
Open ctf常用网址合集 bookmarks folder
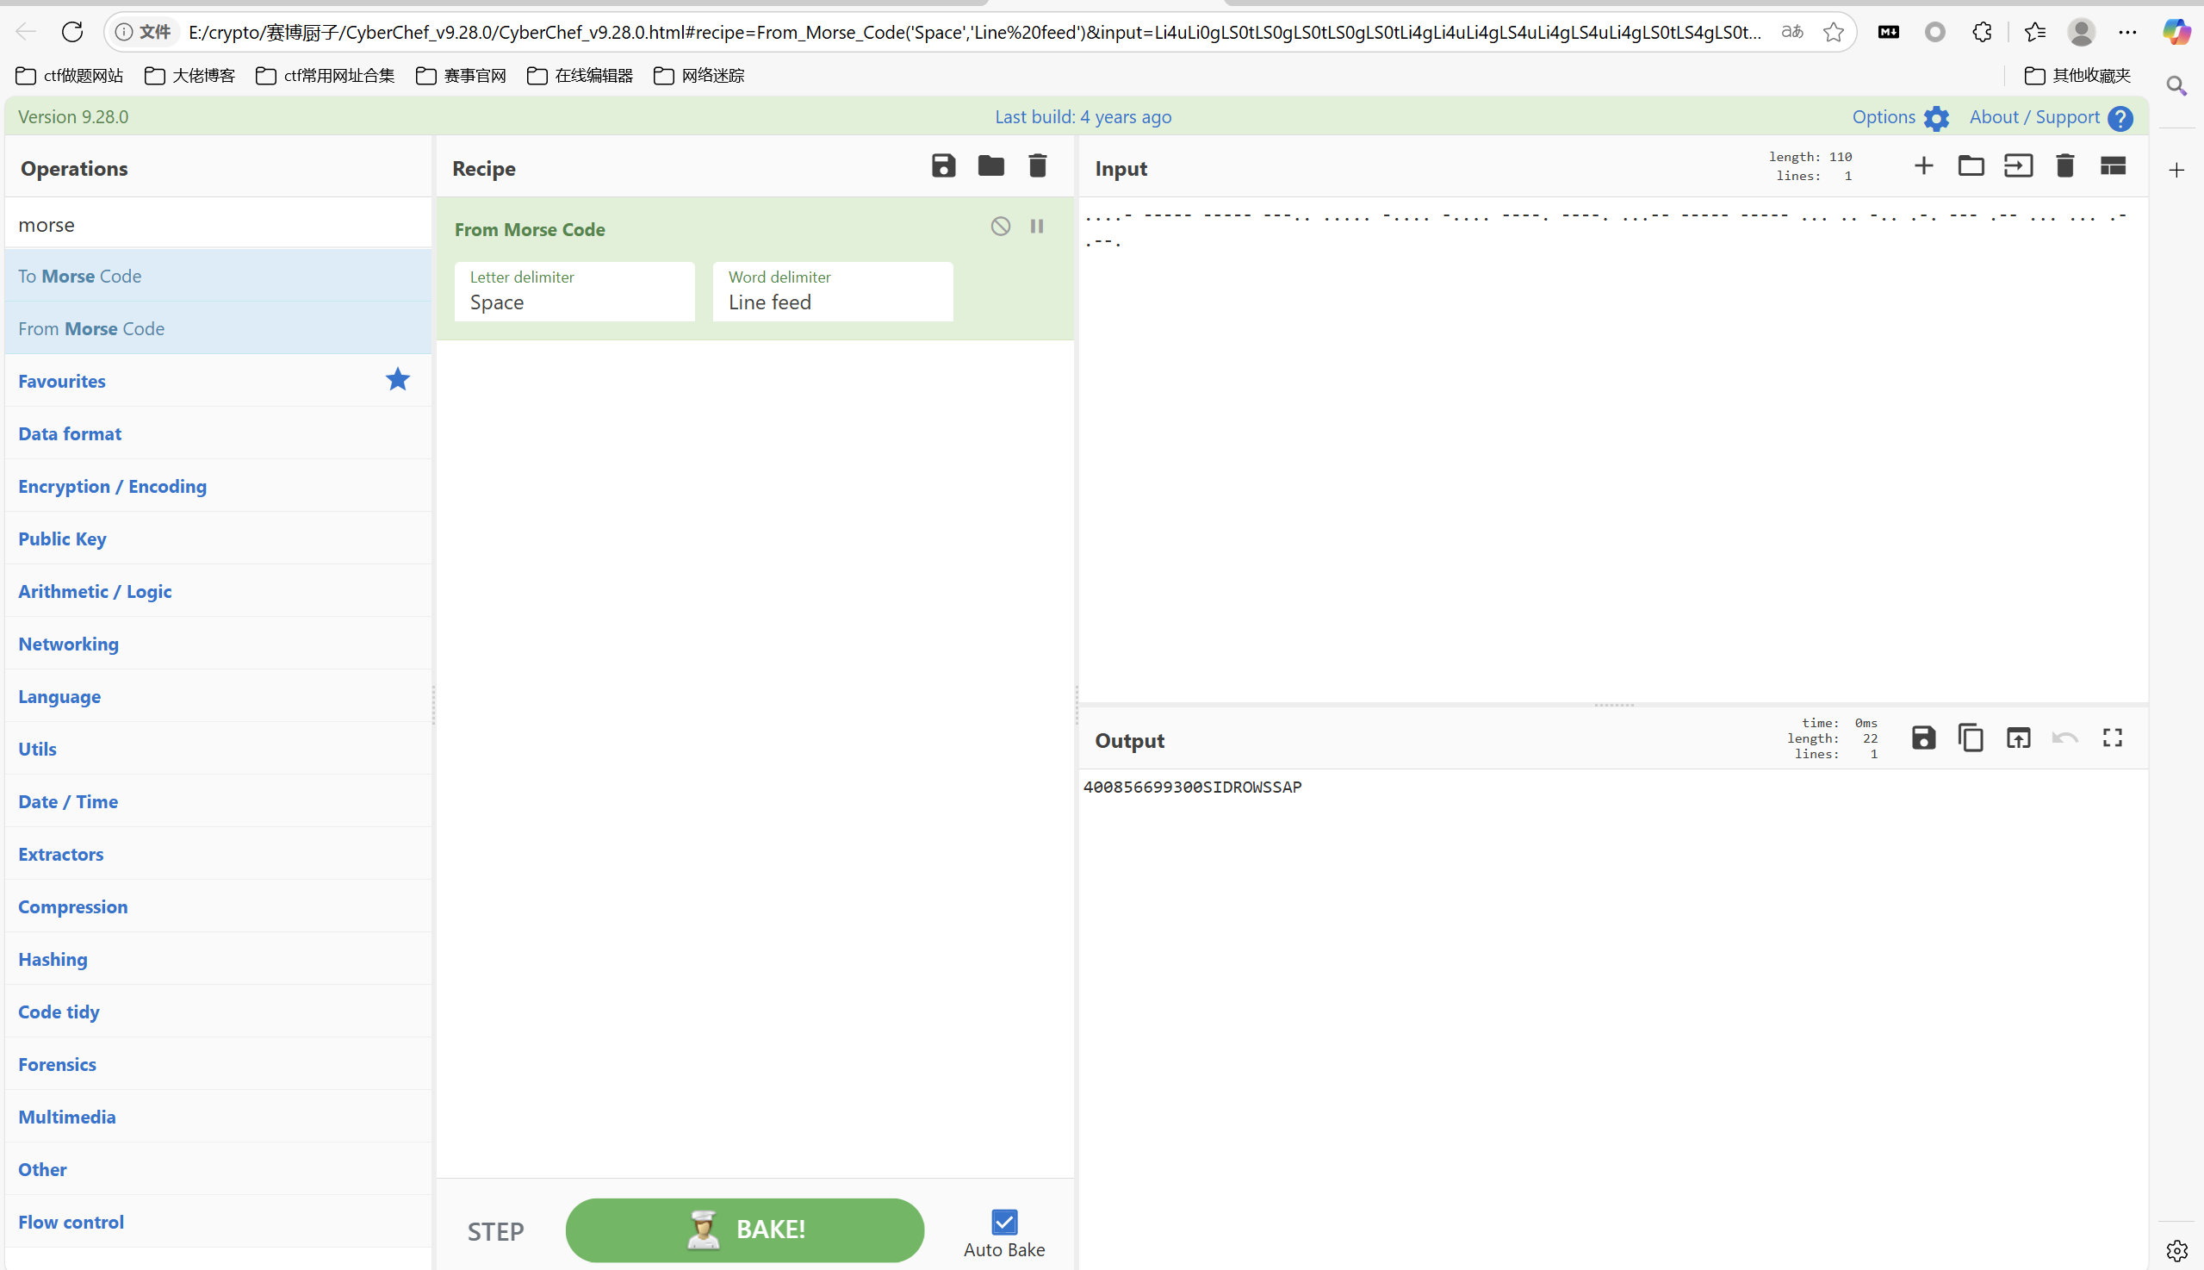[326, 76]
